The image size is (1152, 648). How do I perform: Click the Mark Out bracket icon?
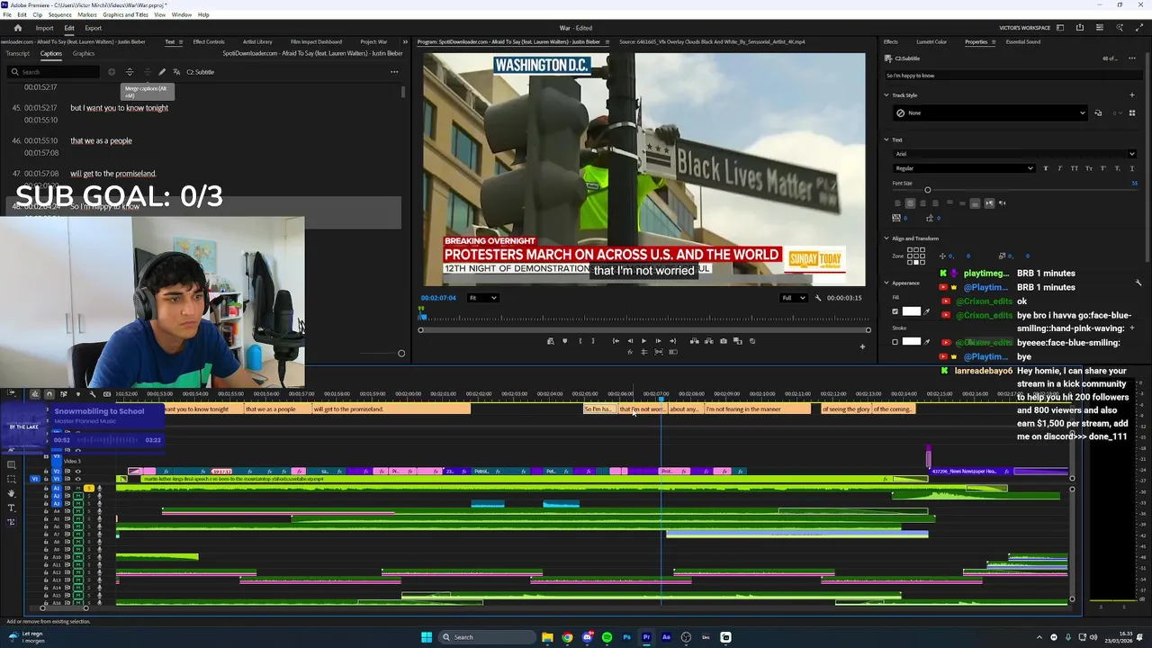point(593,341)
